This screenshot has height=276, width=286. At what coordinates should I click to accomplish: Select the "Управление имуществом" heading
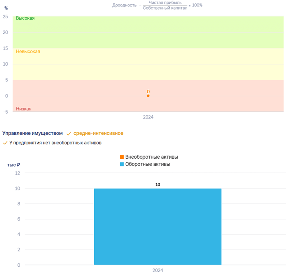pyautogui.click(x=32, y=133)
